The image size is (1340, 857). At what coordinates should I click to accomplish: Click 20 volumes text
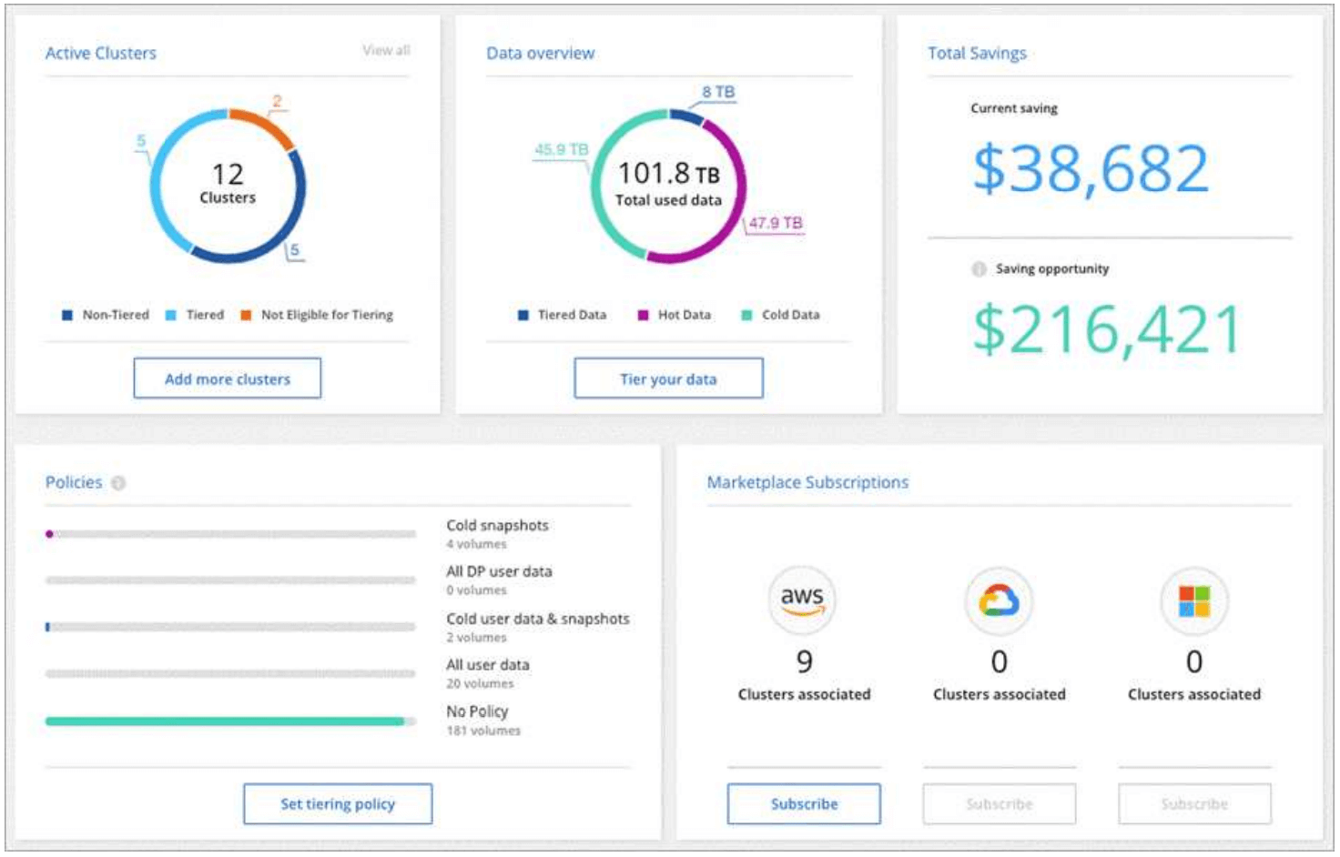coord(480,684)
